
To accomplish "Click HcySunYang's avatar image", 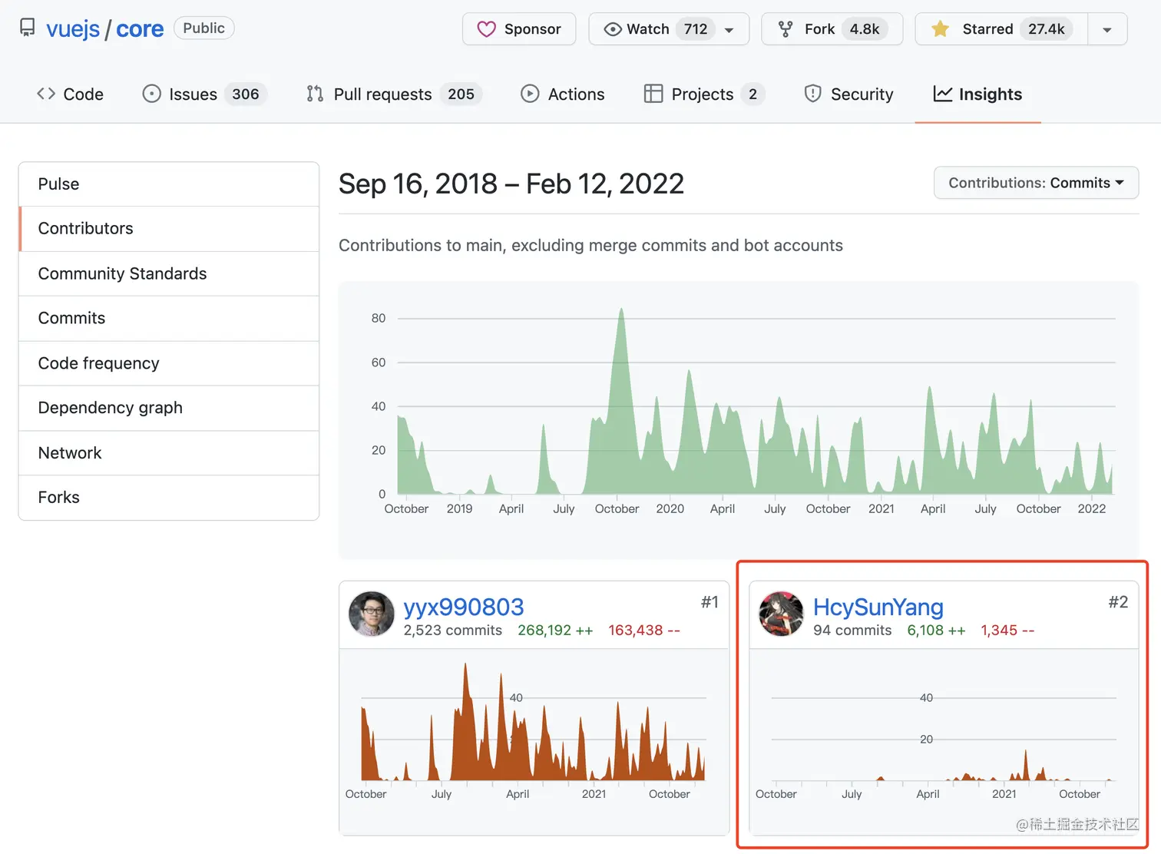I will [781, 614].
